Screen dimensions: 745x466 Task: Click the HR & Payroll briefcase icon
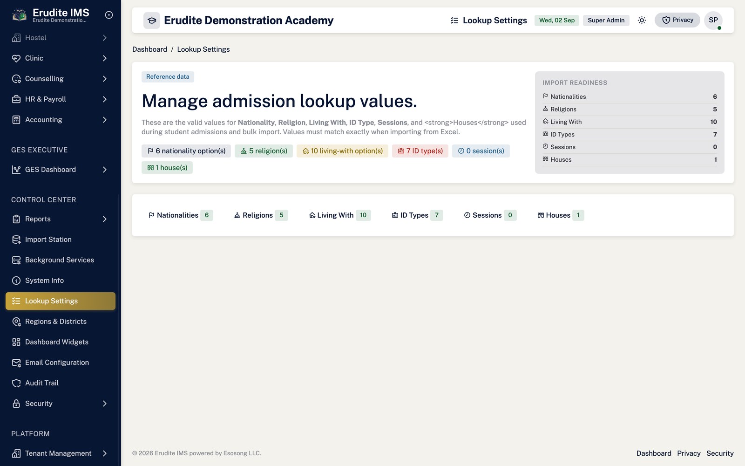[16, 99]
